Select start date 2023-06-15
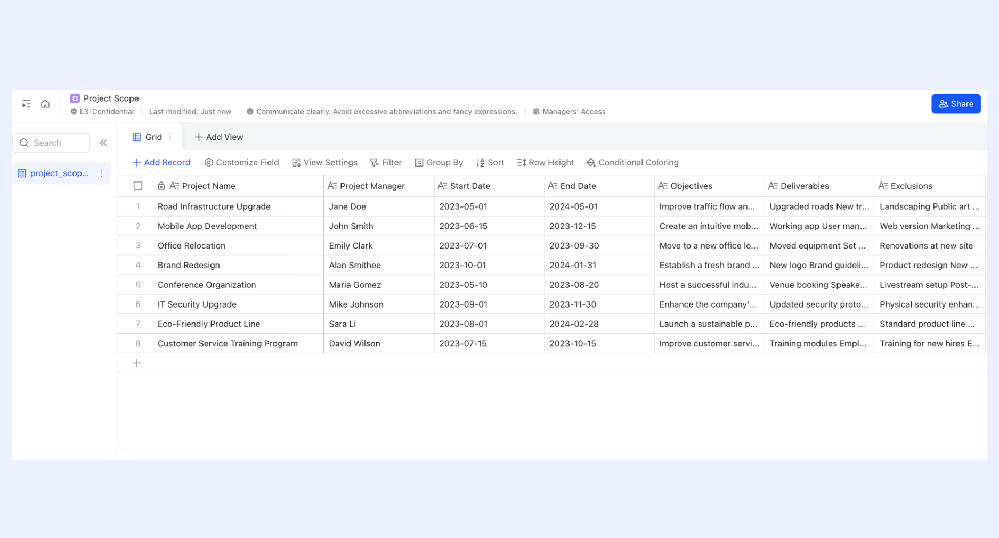Screen dimensions: 999x538 tap(489, 226)
